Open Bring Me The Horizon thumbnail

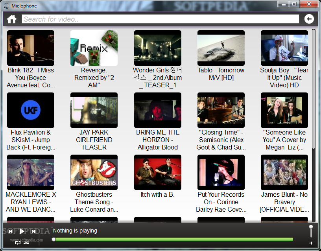pyautogui.click(x=158, y=110)
